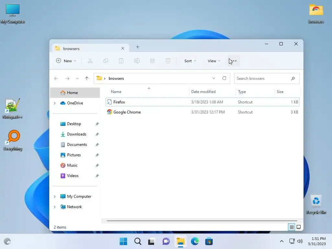Screen dimensions: 332x249
Task: Expand My Computer tree node
Action: (x=54, y=196)
